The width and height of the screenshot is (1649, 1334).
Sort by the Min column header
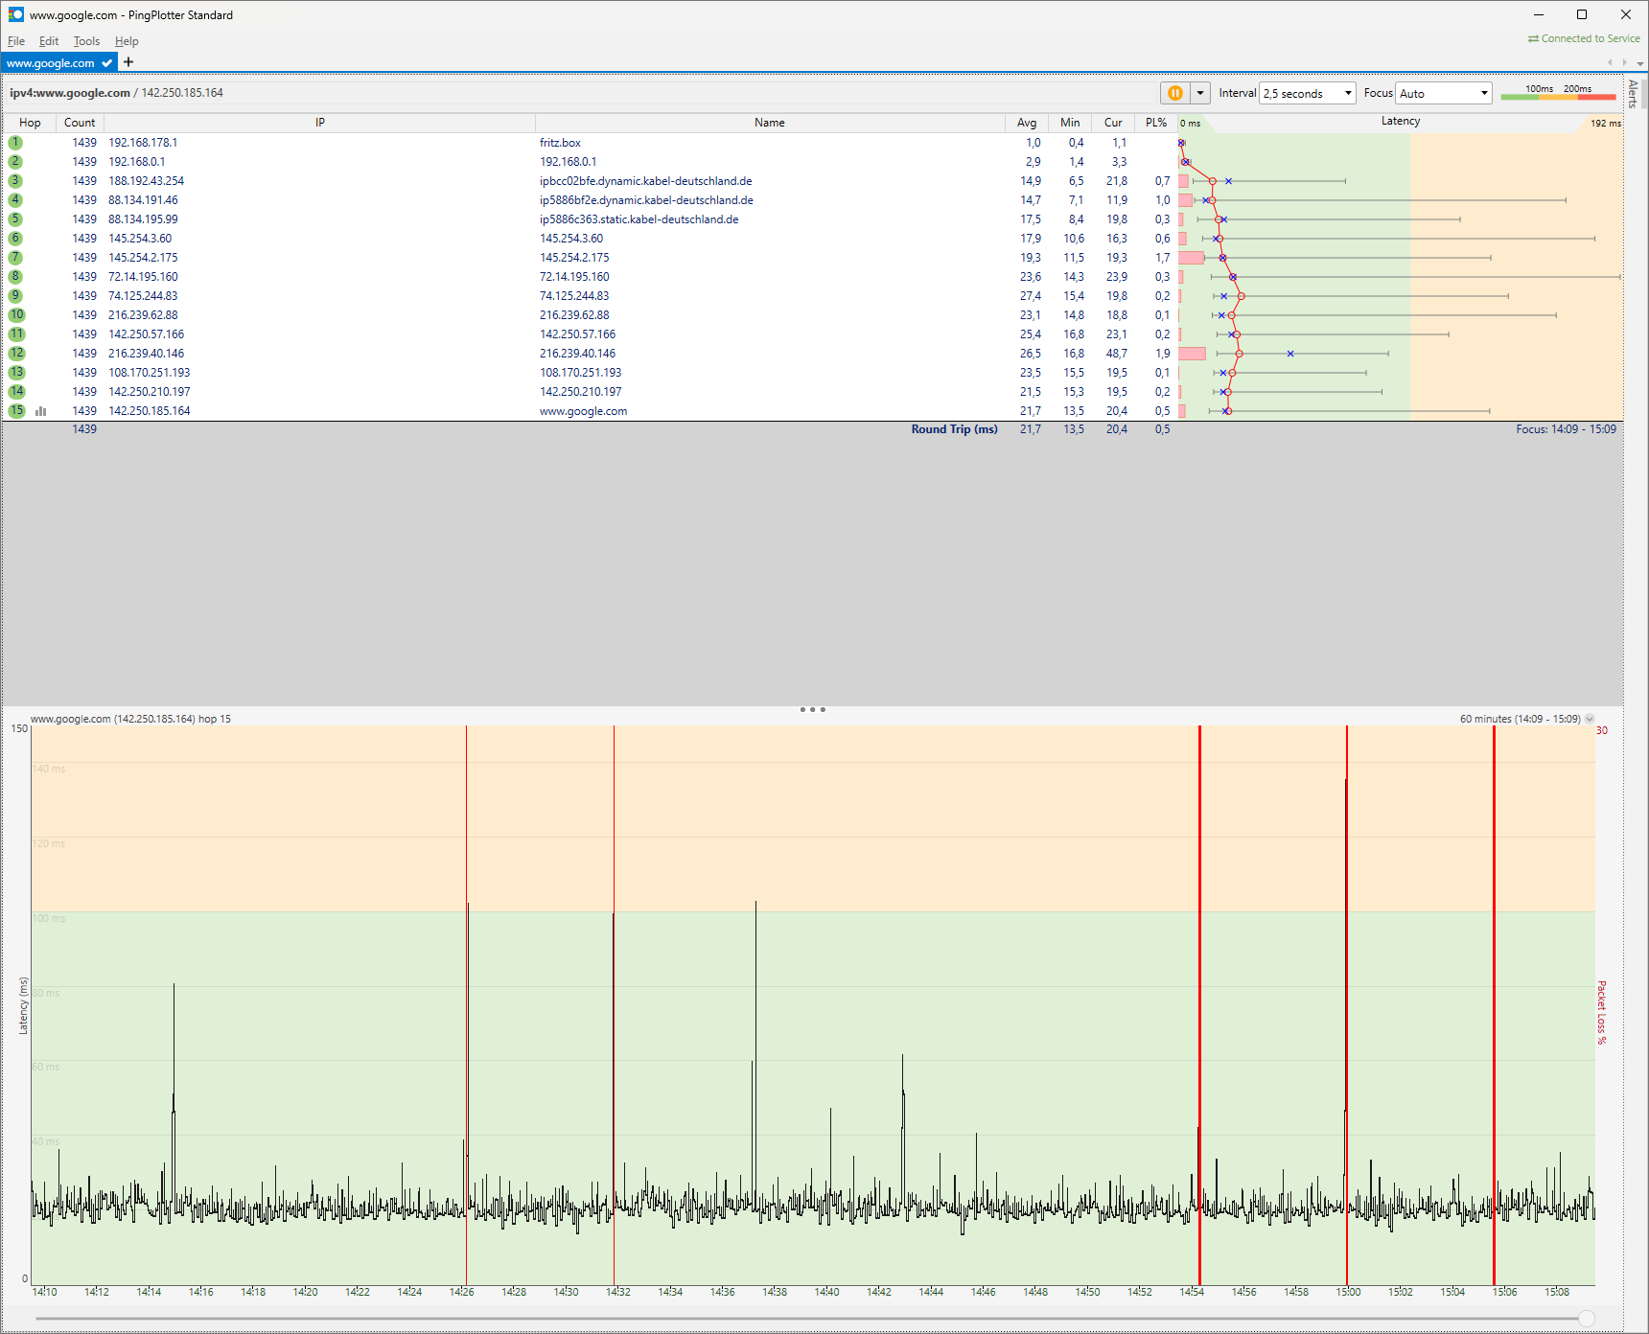1070,123
